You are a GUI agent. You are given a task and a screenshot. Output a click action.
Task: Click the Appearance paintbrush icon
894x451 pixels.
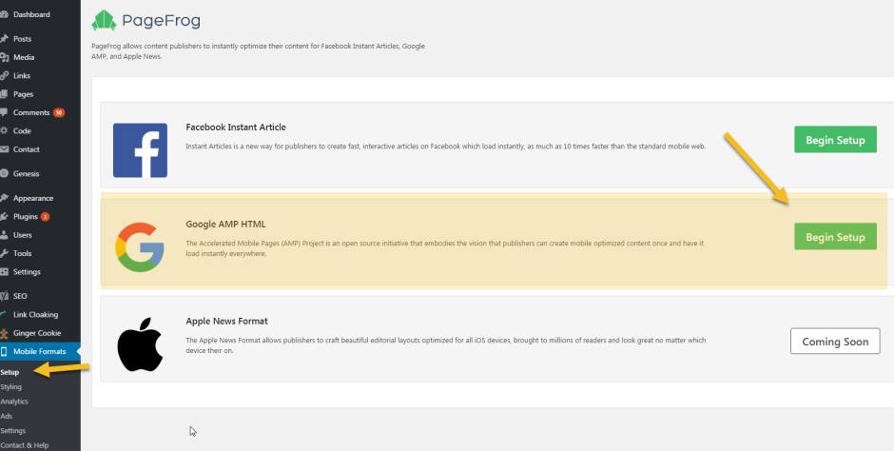tap(4, 198)
